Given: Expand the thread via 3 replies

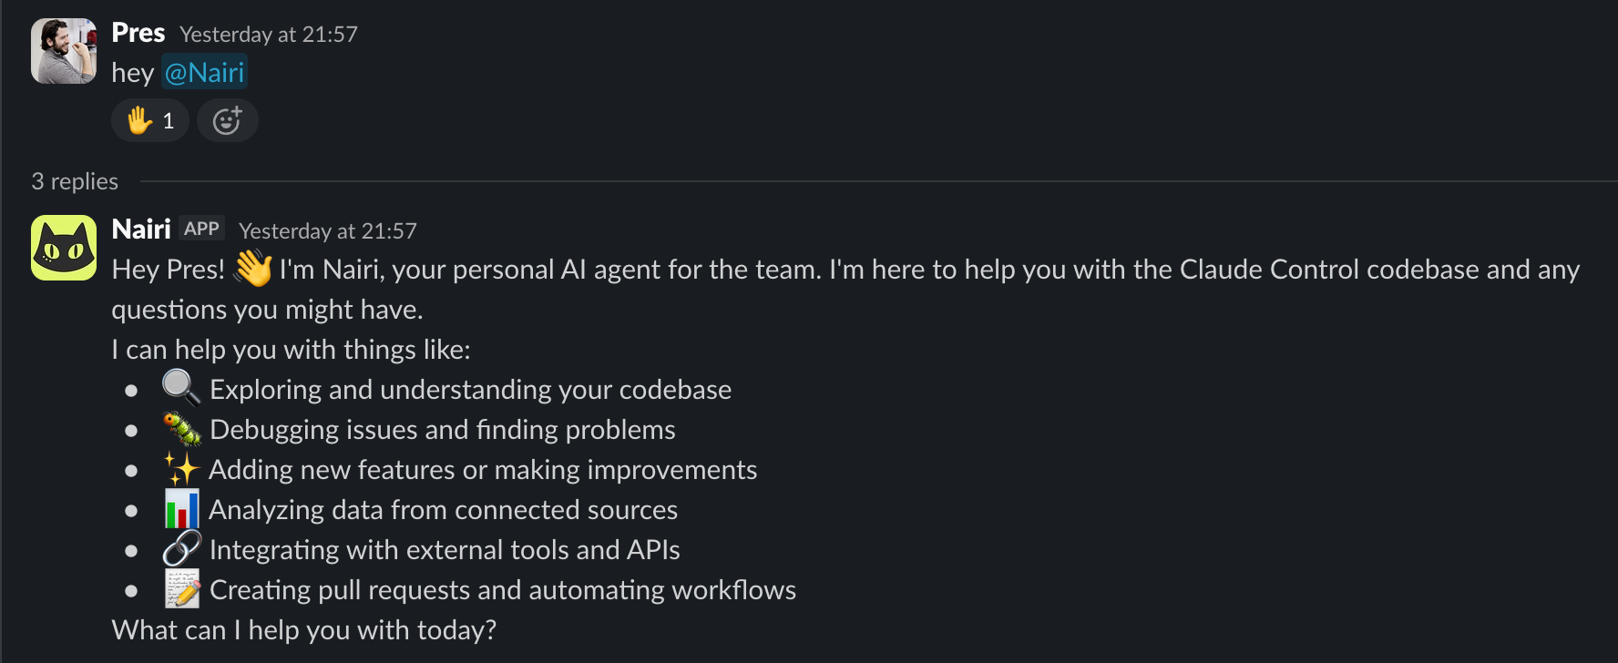Looking at the screenshot, I should [x=75, y=181].
